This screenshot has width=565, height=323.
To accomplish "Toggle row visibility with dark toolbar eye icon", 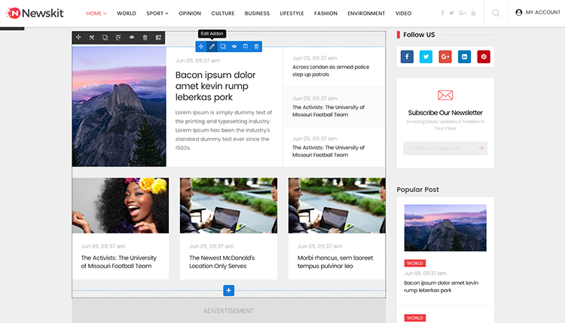I will [x=132, y=38].
